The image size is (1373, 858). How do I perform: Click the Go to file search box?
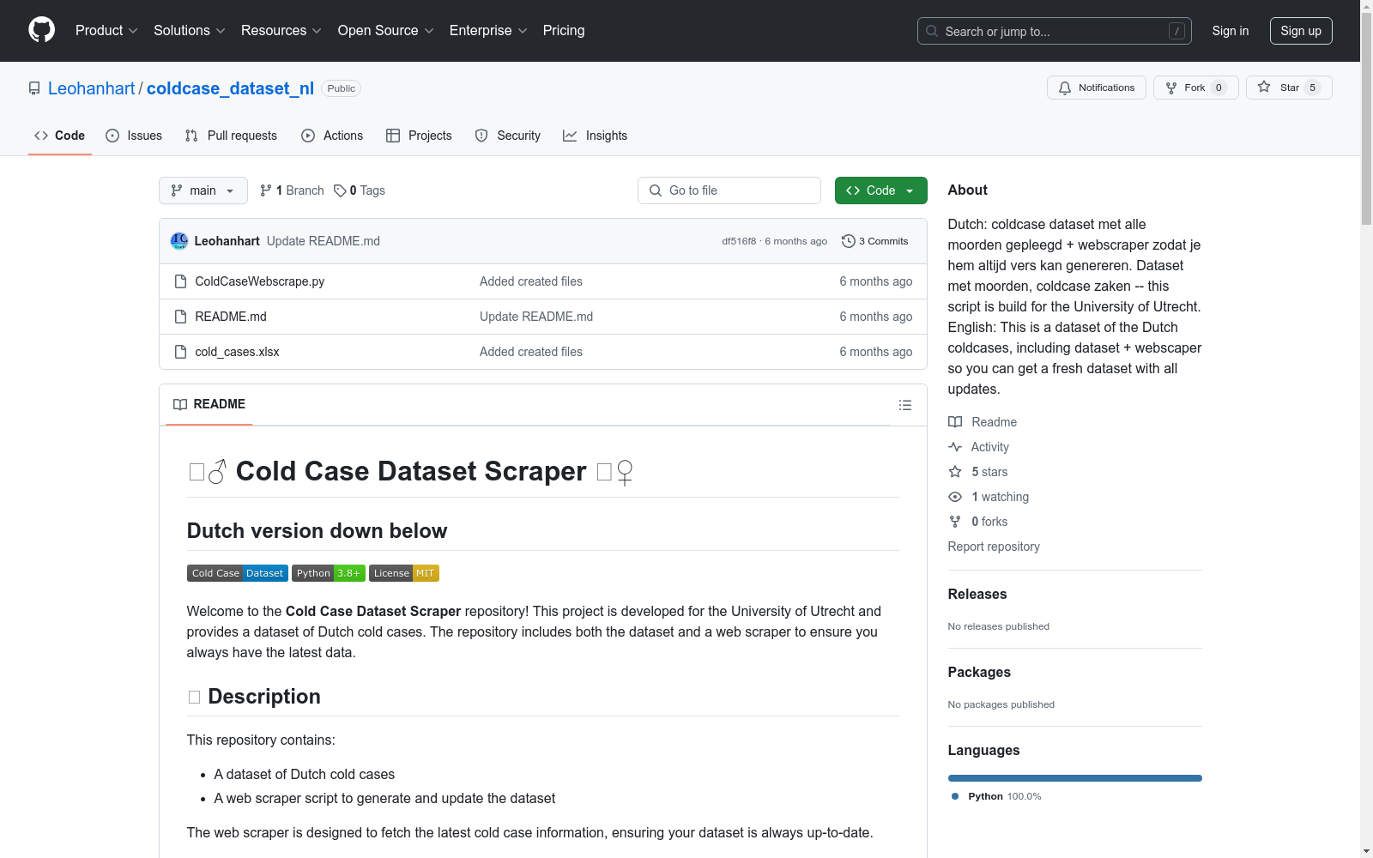click(x=729, y=190)
